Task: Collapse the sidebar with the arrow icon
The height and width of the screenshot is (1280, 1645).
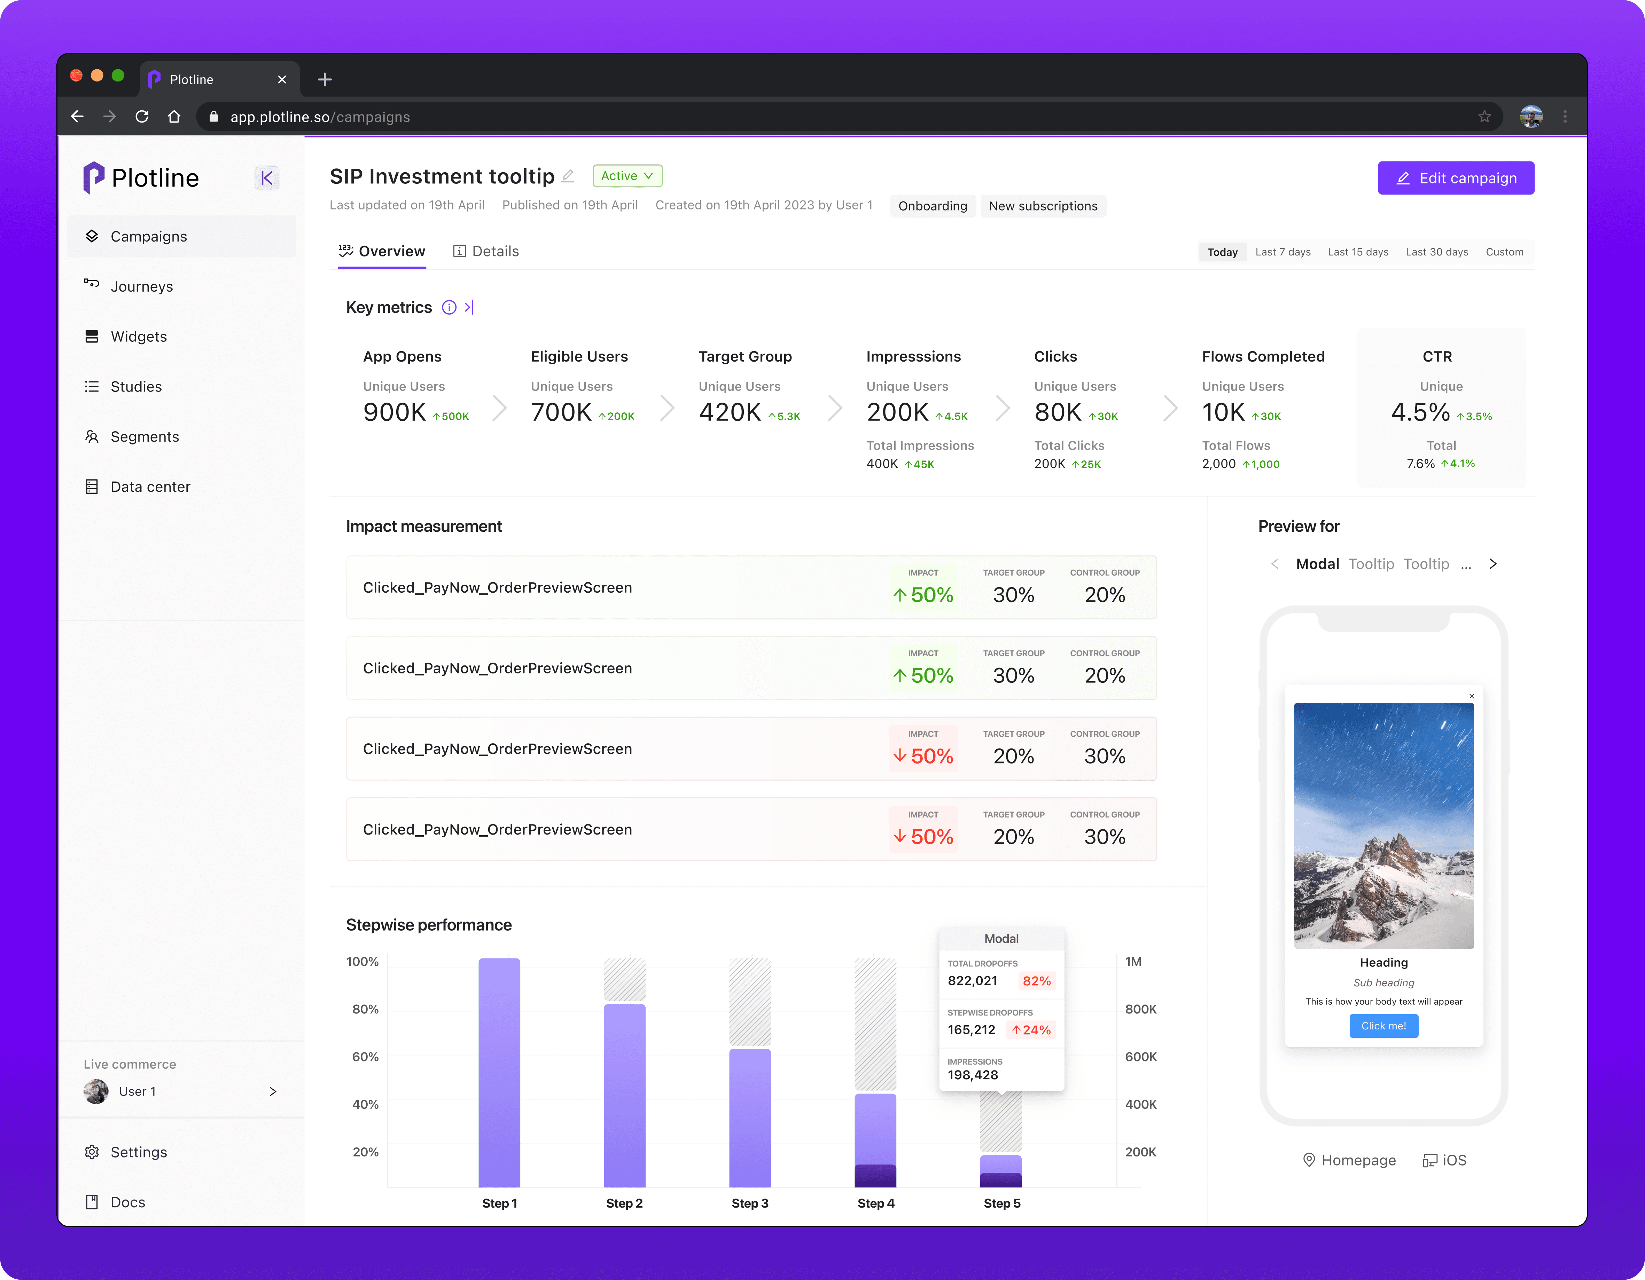Action: coord(267,178)
